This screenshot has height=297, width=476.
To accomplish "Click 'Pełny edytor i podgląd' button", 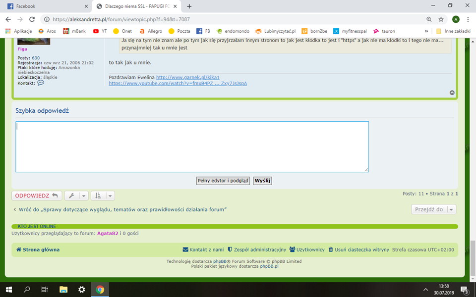I will [x=223, y=181].
